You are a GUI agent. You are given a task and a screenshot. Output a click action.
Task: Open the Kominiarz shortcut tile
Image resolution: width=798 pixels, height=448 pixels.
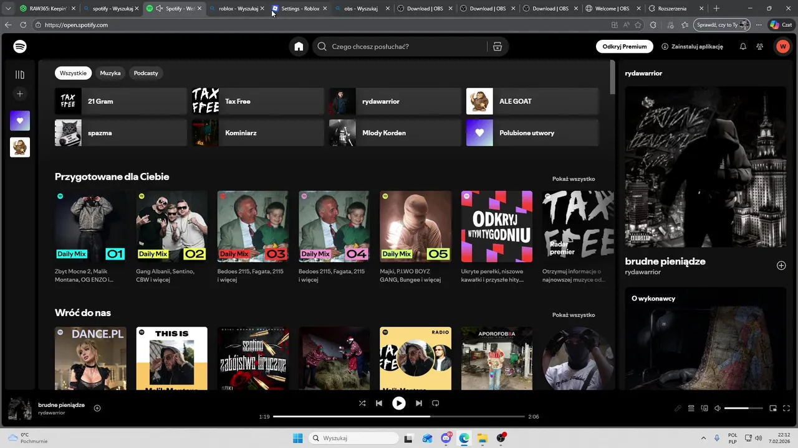(x=258, y=133)
